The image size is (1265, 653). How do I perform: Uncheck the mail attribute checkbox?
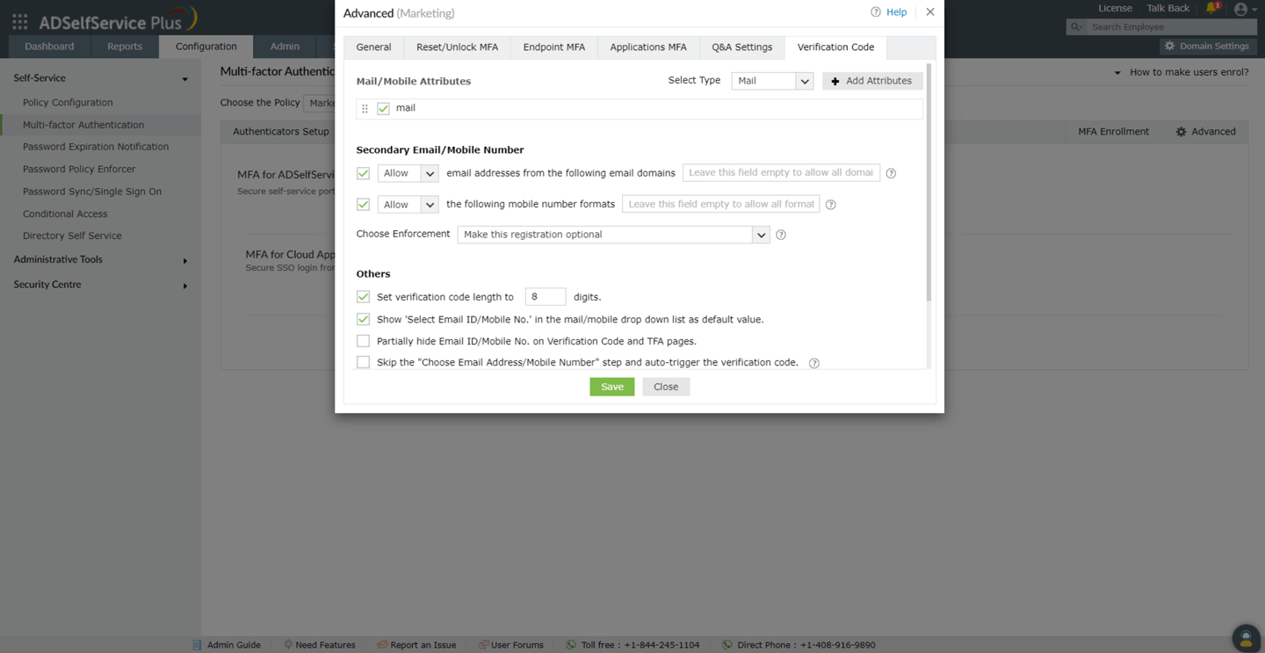point(383,108)
